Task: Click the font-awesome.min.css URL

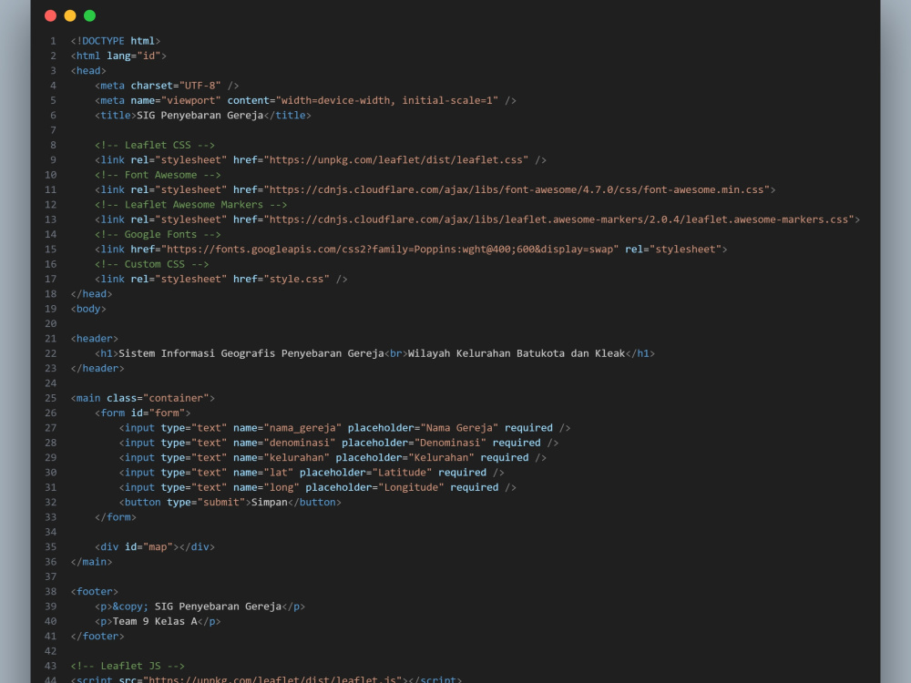Action: pyautogui.click(x=517, y=190)
